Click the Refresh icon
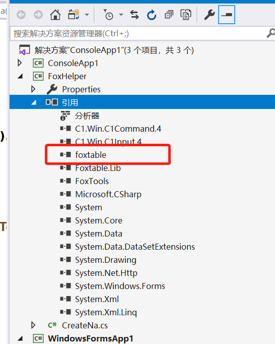 tap(152, 15)
